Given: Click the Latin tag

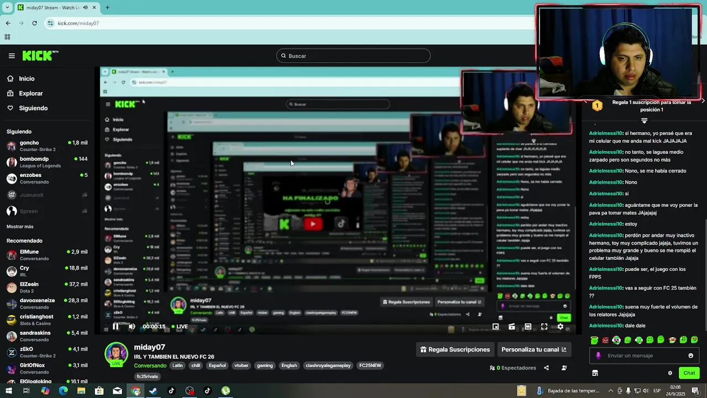Looking at the screenshot, I should pos(177,365).
